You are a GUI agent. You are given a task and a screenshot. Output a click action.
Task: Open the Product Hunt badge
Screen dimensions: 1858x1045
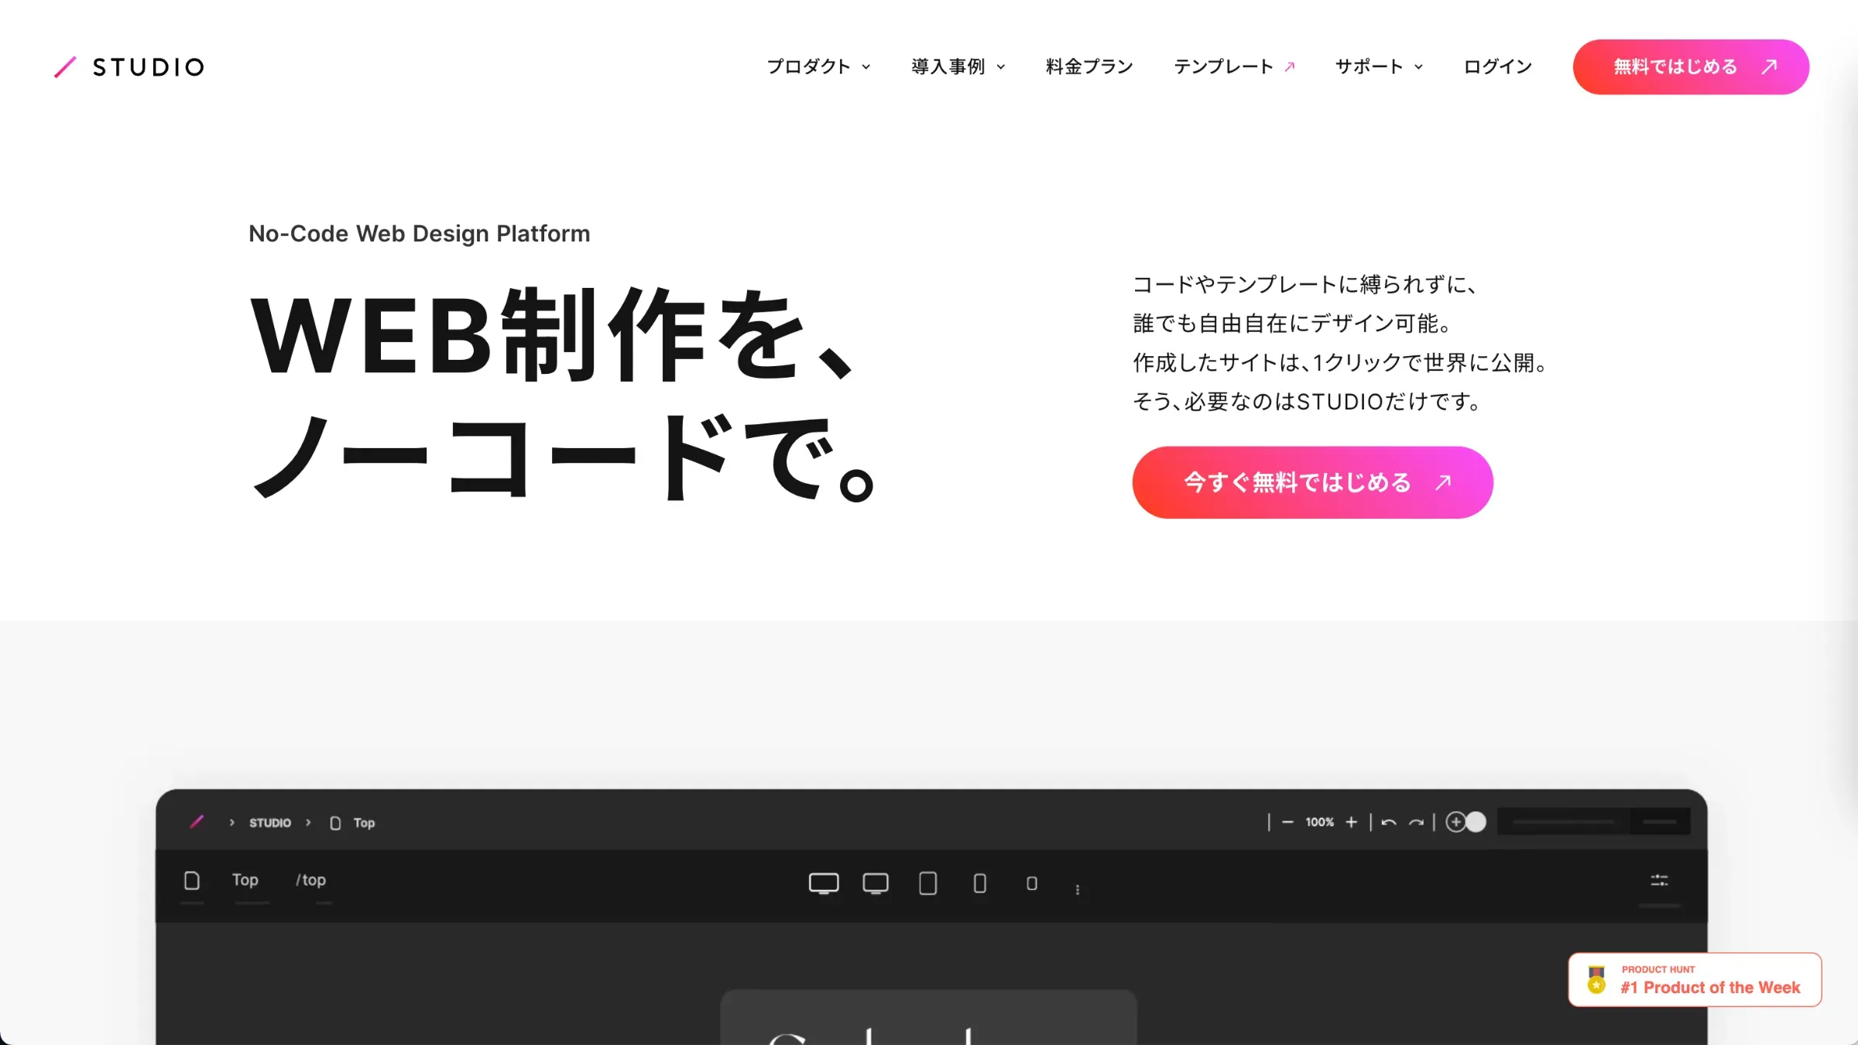1695,980
